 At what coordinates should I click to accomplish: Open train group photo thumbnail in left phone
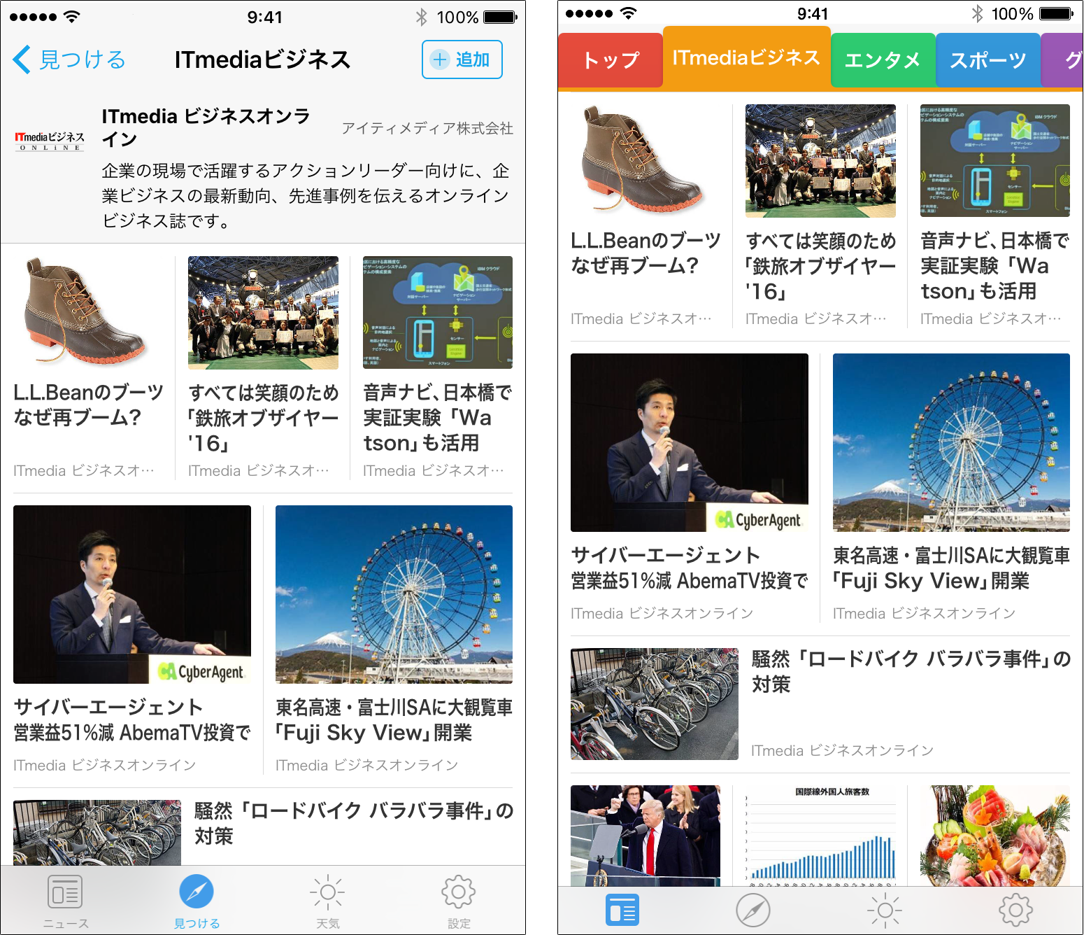pos(263,312)
